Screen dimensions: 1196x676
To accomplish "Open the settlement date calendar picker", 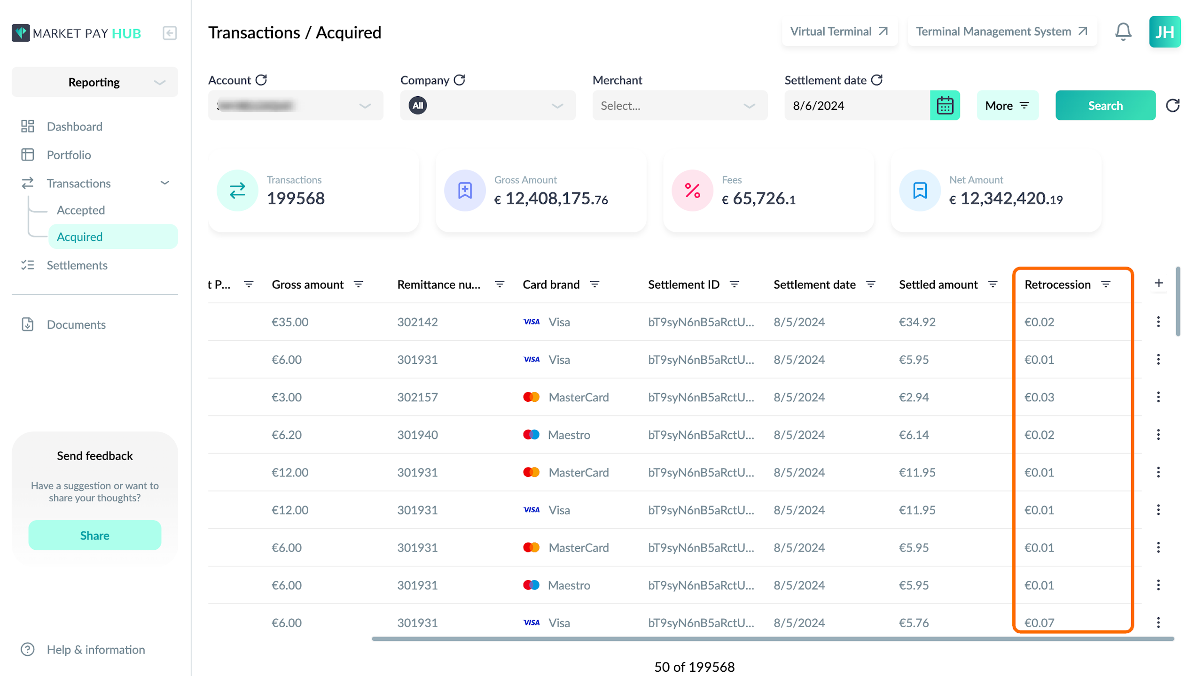I will (x=945, y=105).
